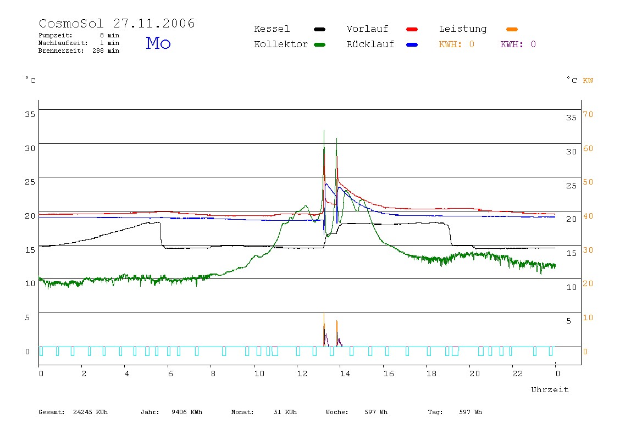Click the orange "70" KW axis tick
The width and height of the screenshot is (631, 446).
tap(588, 114)
